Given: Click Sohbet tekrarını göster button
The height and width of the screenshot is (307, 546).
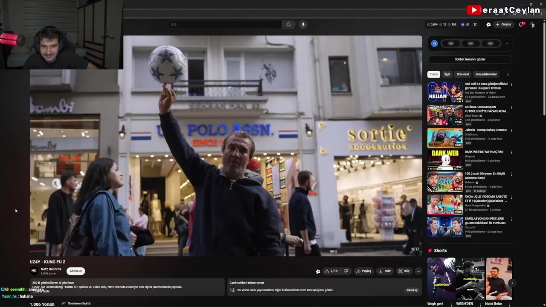Looking at the screenshot, I should (x=470, y=59).
